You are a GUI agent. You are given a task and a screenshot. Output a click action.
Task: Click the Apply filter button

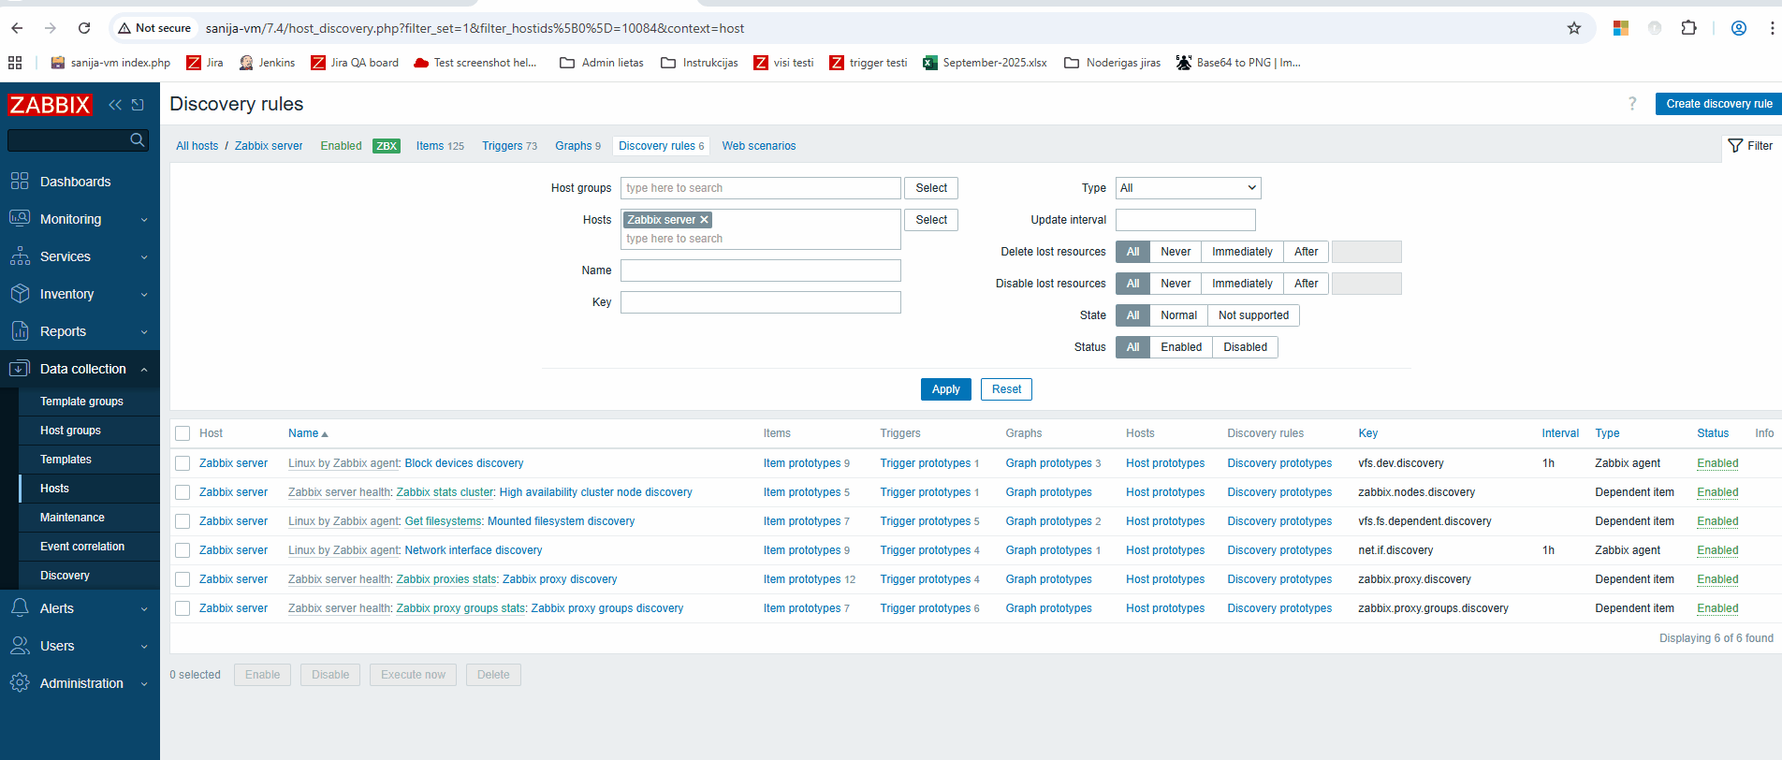pos(945,389)
